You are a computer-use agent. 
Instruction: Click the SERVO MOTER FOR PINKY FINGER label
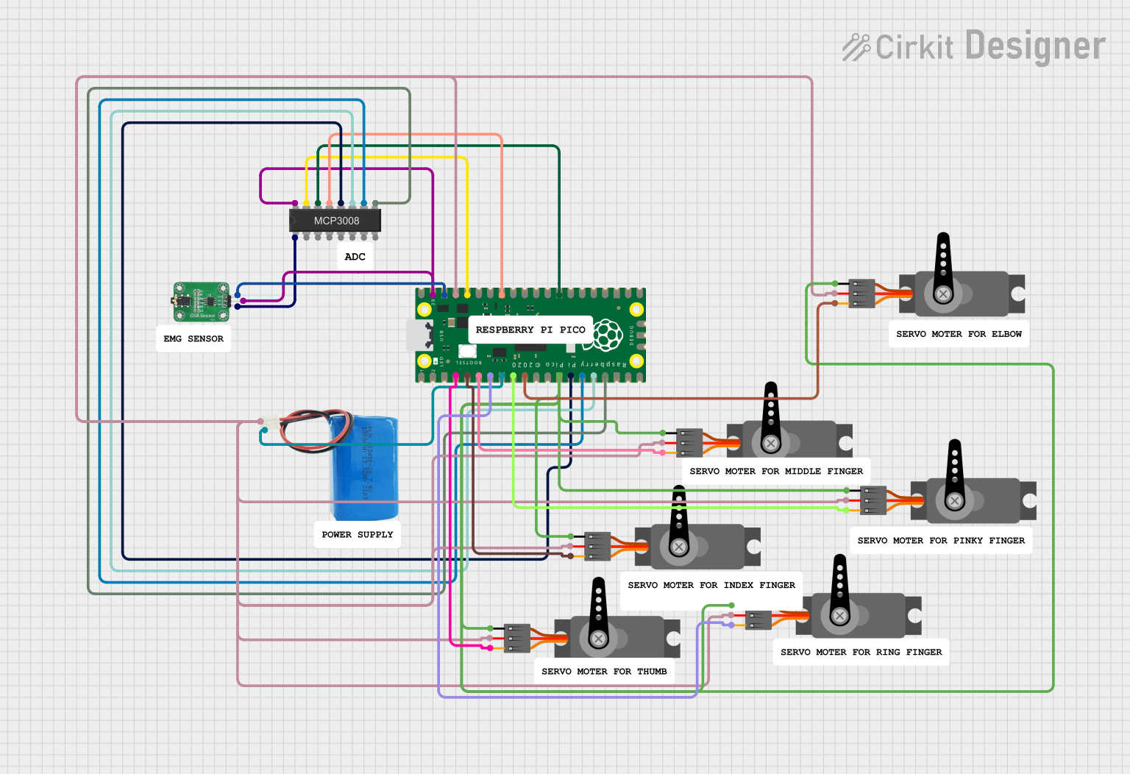941,540
